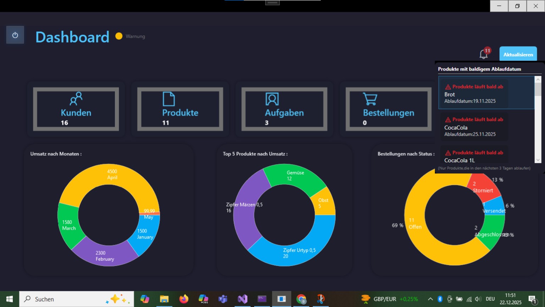Image resolution: width=545 pixels, height=307 pixels.
Task: Click the power icon in the sidebar
Action: coord(15,34)
